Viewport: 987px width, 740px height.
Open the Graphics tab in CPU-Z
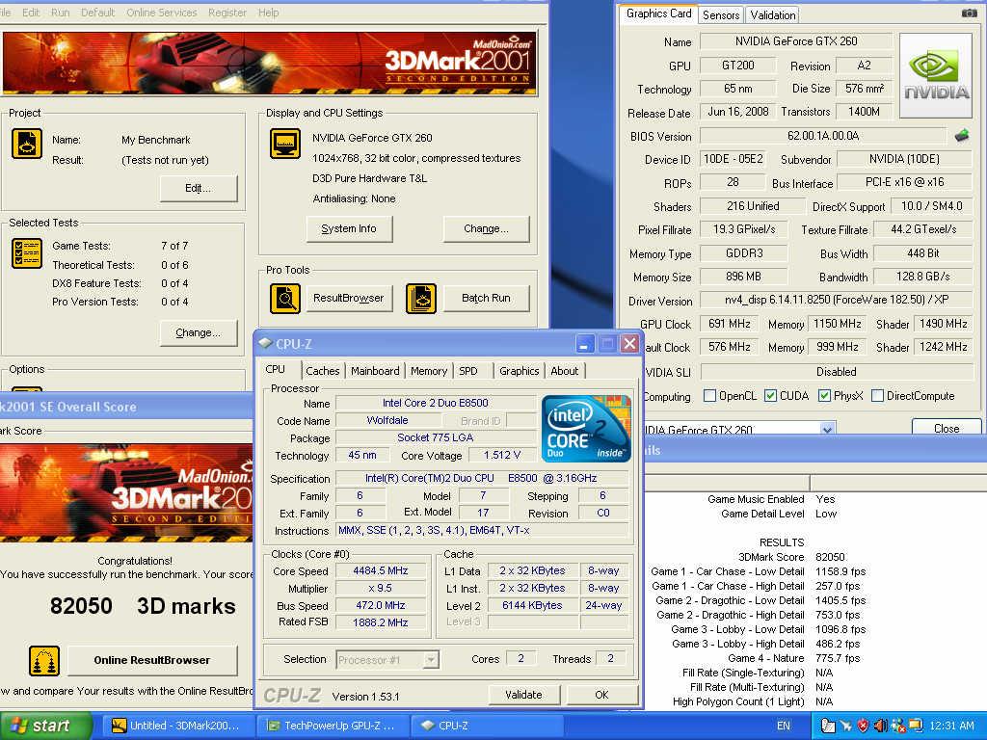tap(520, 371)
